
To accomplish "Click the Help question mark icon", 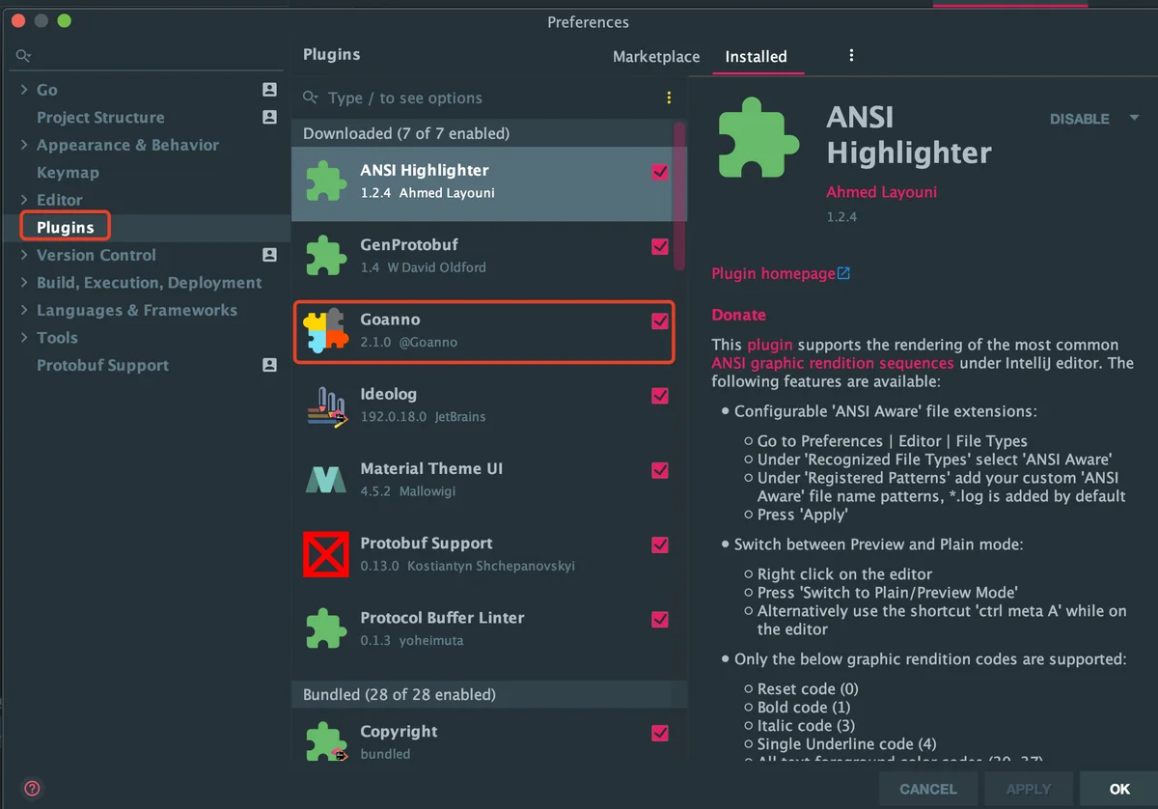I will pyautogui.click(x=32, y=789).
